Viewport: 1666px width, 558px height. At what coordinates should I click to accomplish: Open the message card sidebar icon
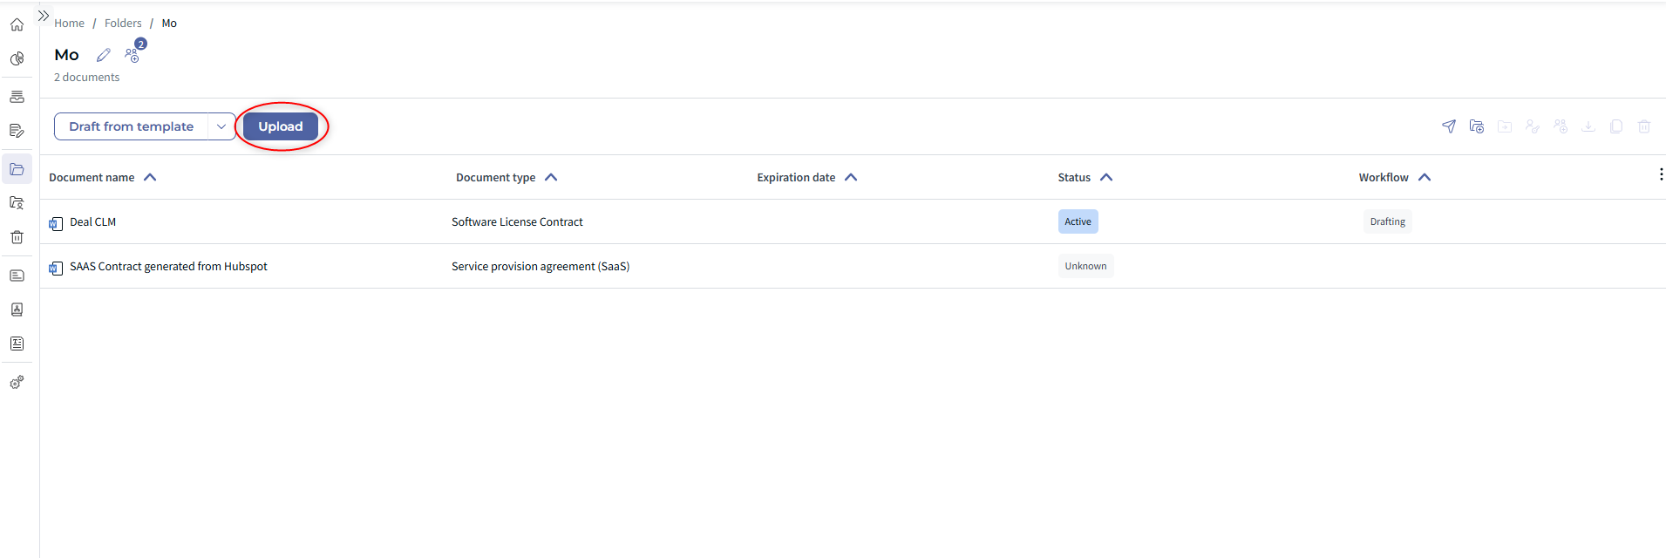coord(17,276)
